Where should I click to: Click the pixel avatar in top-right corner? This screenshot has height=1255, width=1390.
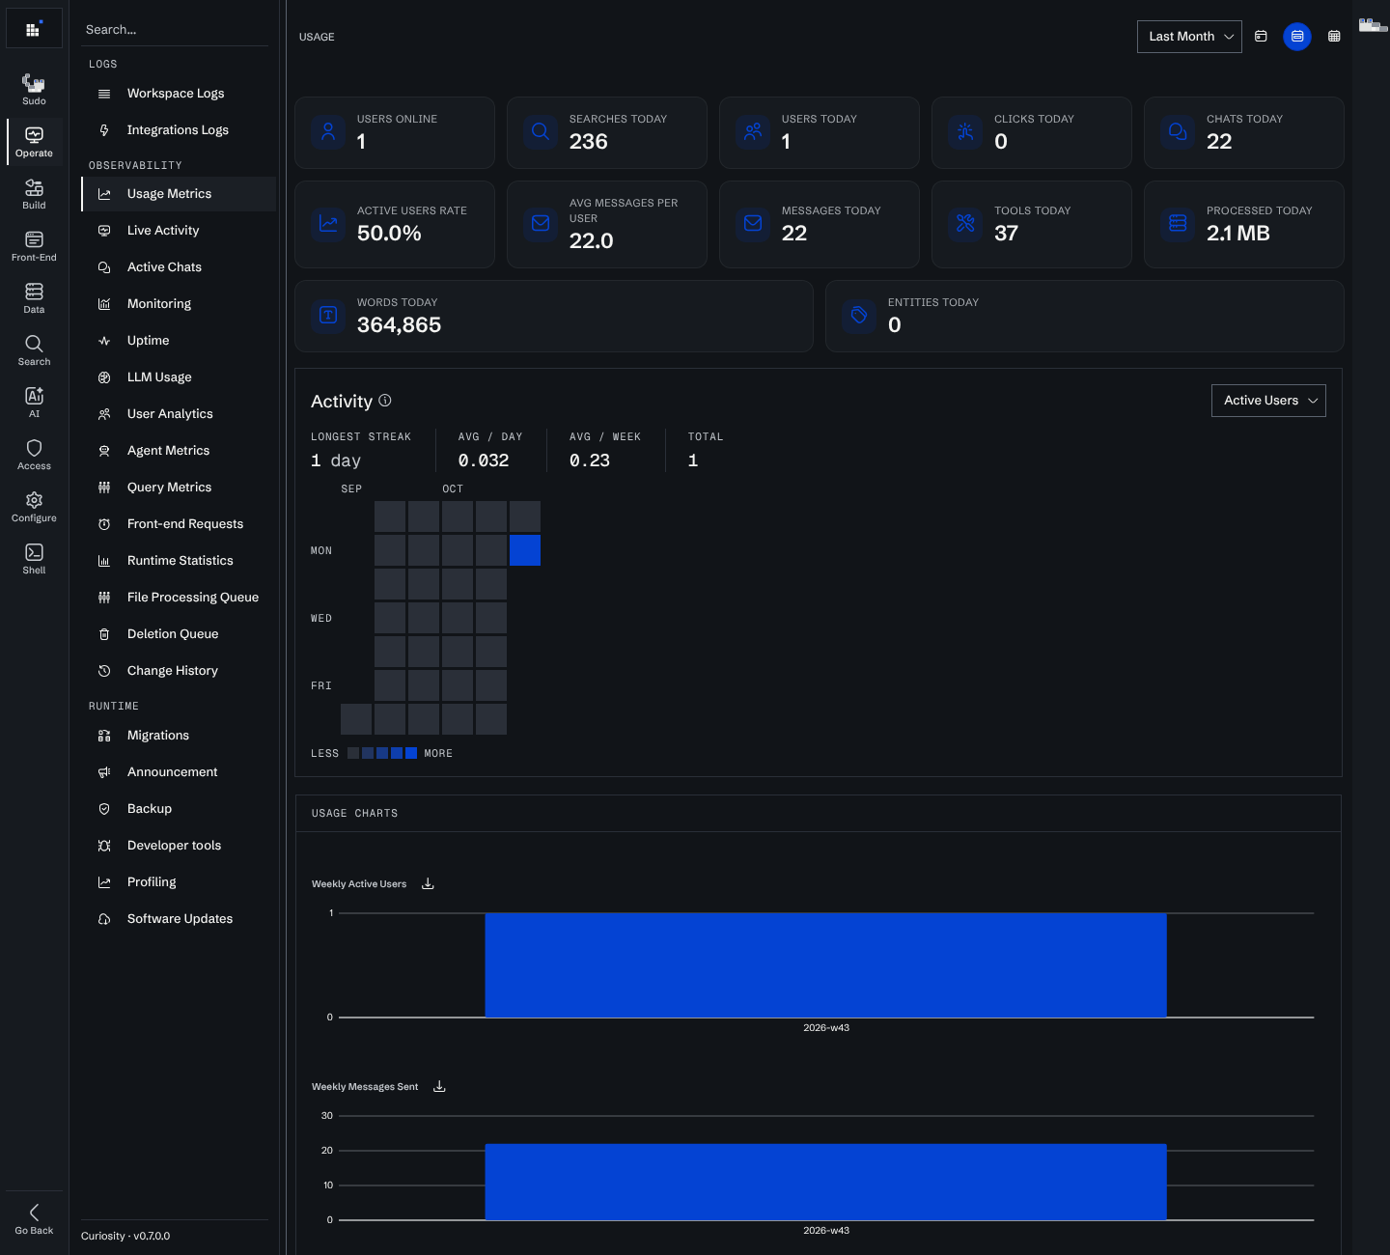(1373, 25)
